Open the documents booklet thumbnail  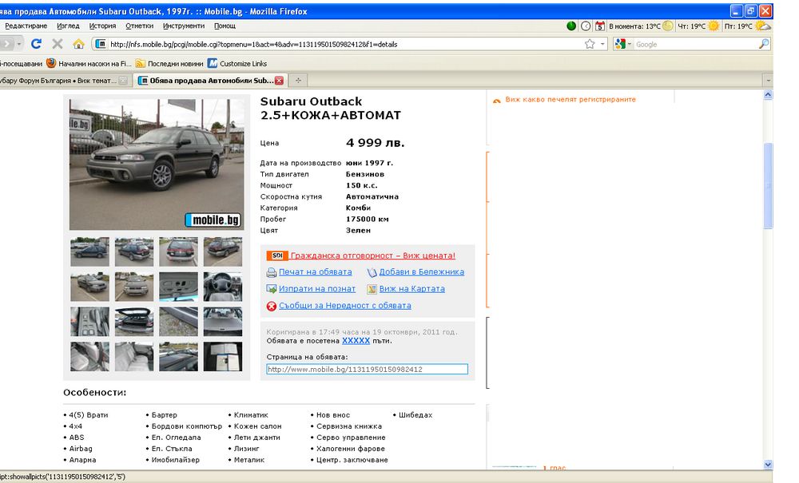click(x=223, y=356)
